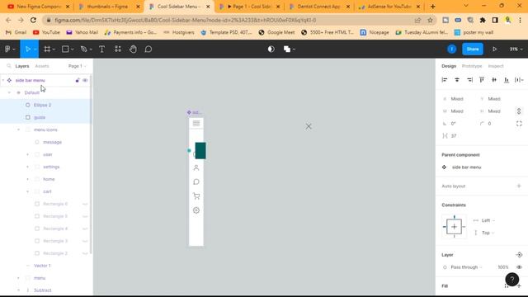Open the Page 1 dropdown

point(77,66)
